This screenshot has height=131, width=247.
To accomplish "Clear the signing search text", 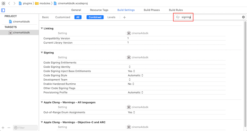I will pos(243,17).
